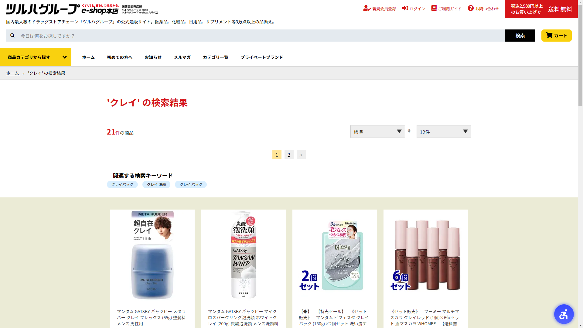Click the inquiry question mark icon
The image size is (583, 328).
pyautogui.click(x=471, y=8)
